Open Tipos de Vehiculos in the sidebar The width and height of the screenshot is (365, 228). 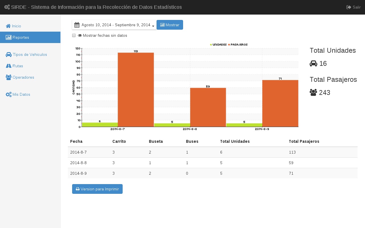point(30,54)
